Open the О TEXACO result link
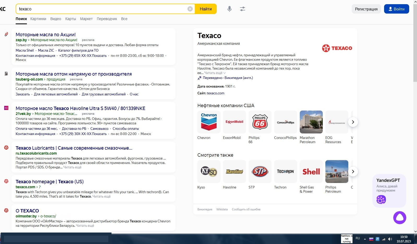The image size is (417, 244). [27, 211]
